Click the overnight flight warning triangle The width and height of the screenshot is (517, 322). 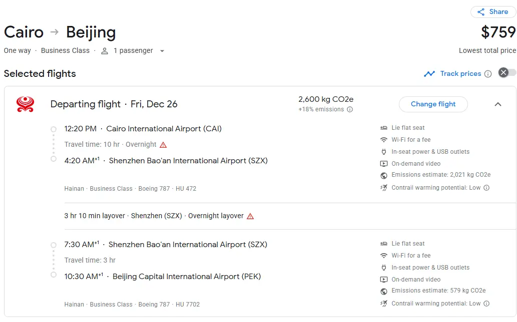coord(163,145)
